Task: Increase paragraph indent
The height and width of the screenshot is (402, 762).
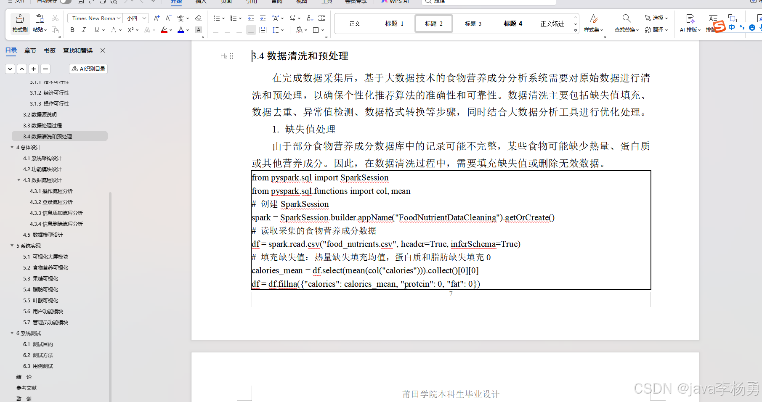Action: click(263, 18)
